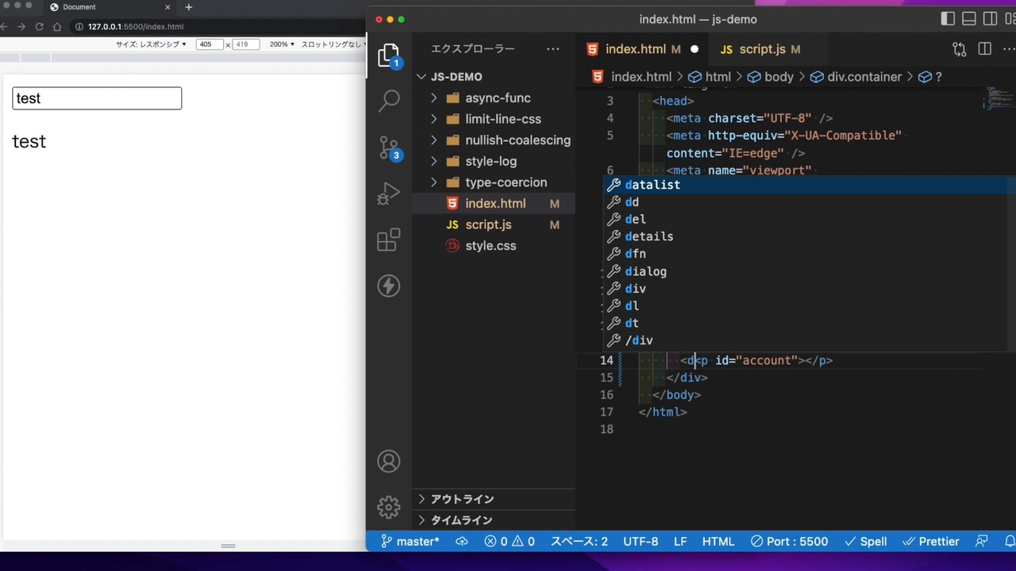1016x571 pixels.
Task: Expand the アウトライン section
Action: pos(461,500)
